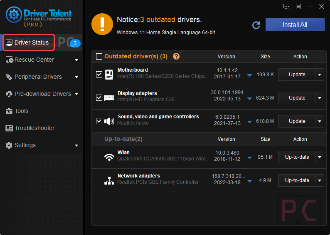Uncheck the Motherboard driver checkbox
The height and width of the screenshot is (235, 330).
point(99,75)
